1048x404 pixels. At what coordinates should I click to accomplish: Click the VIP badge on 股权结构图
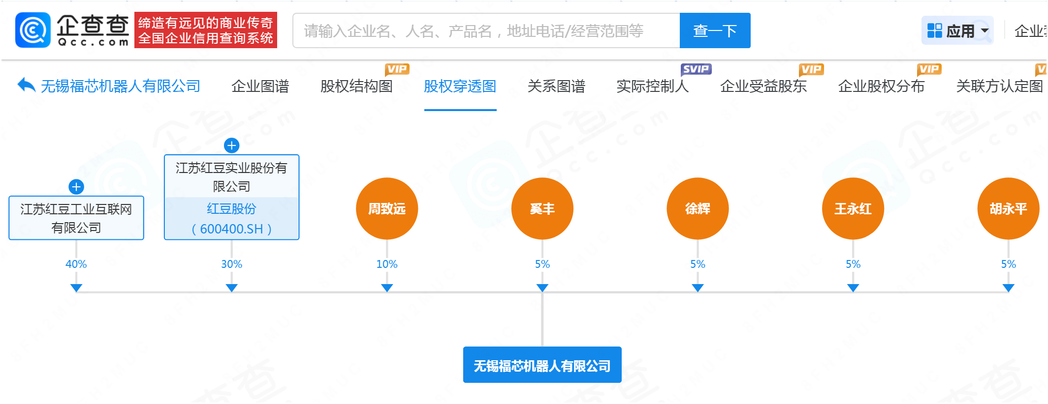(397, 69)
